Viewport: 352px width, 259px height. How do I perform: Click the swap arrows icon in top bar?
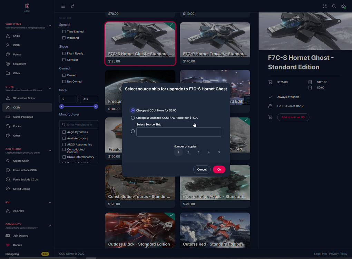coord(72,6)
